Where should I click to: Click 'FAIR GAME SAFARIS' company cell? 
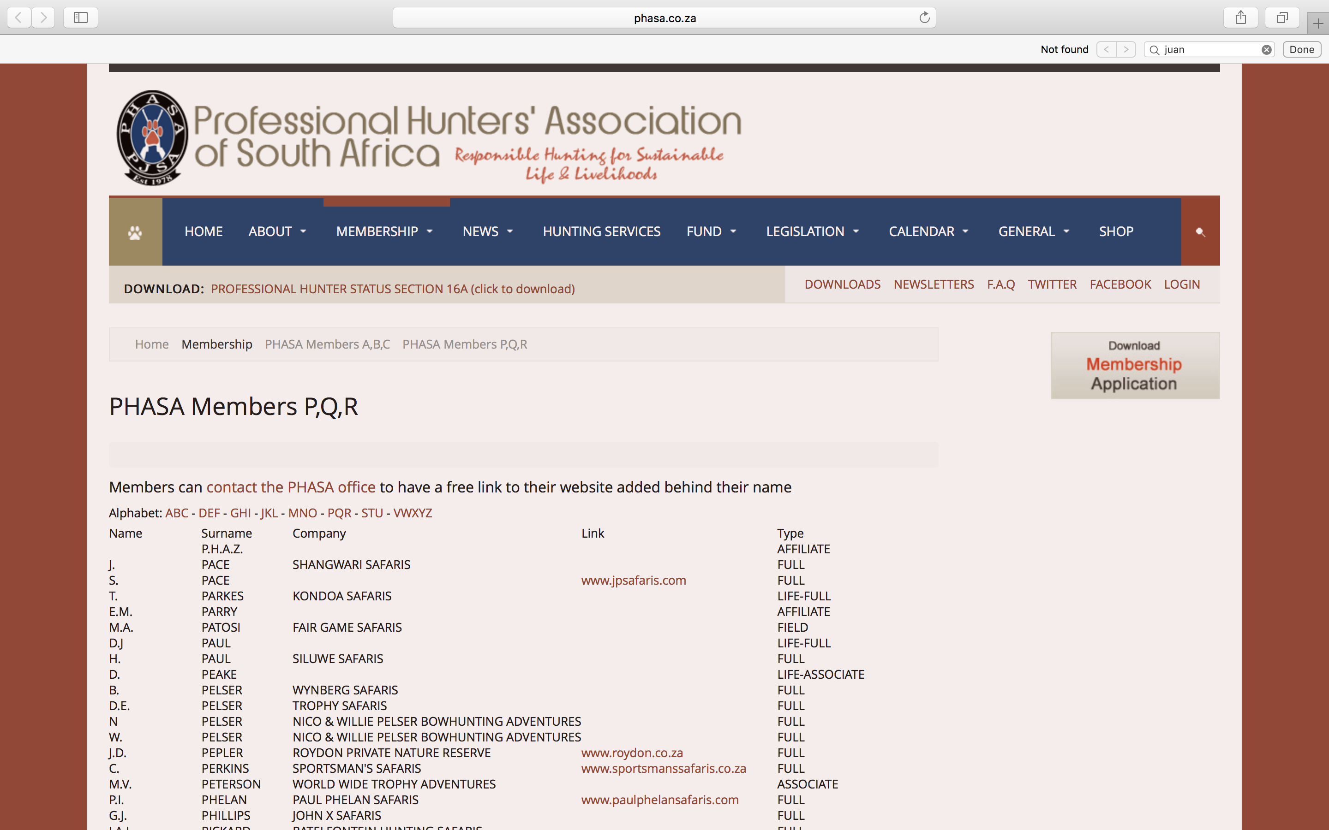click(x=347, y=627)
